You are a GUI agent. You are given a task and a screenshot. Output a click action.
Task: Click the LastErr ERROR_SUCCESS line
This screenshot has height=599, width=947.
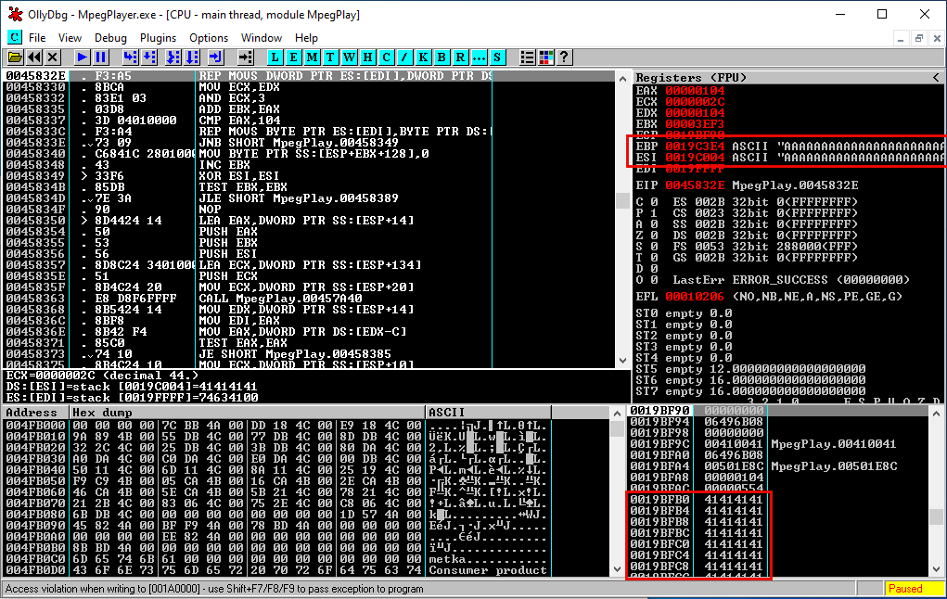coord(791,280)
